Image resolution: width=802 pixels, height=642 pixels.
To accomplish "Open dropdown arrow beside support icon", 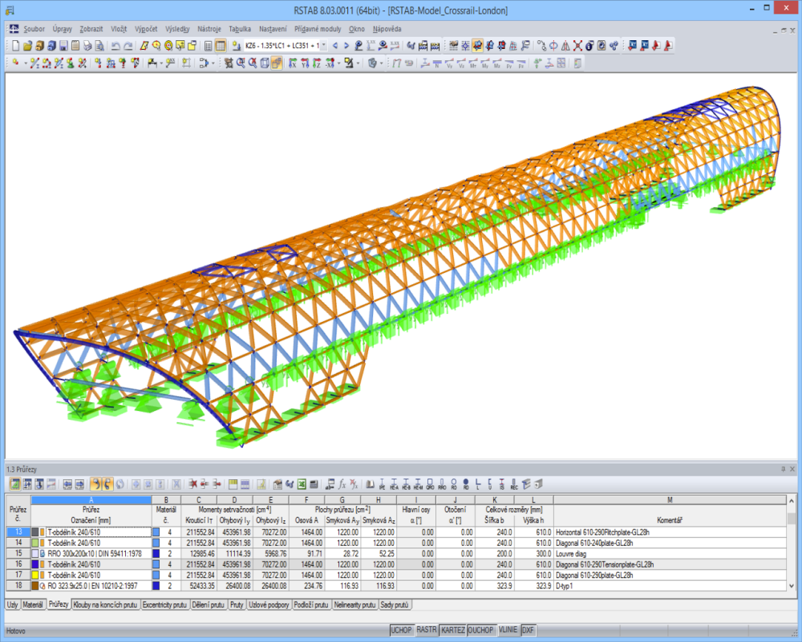I will coord(161,63).
